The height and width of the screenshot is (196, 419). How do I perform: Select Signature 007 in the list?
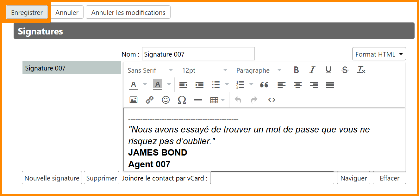pyautogui.click(x=72, y=68)
